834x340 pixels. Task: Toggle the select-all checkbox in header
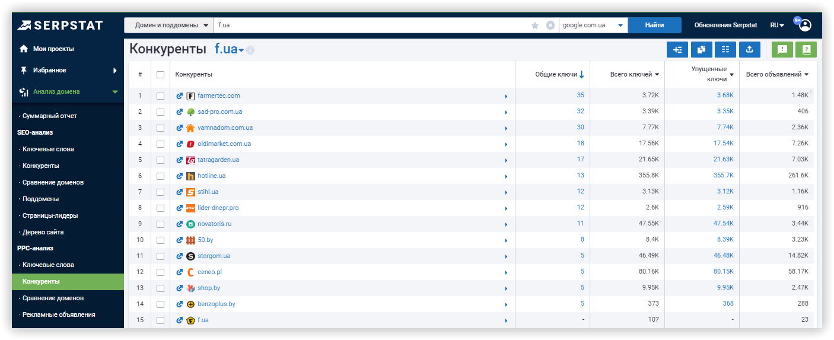pyautogui.click(x=160, y=75)
